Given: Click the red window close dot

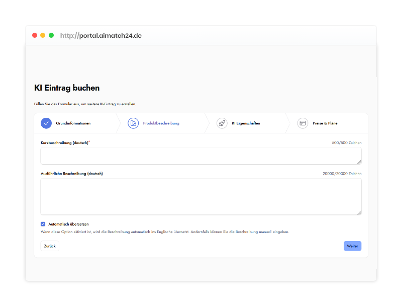Looking at the screenshot, I should [35, 35].
